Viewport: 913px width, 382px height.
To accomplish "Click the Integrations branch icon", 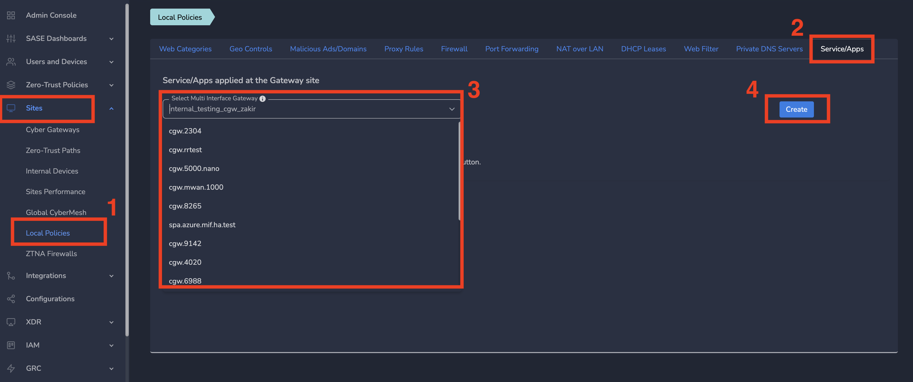I will [11, 276].
